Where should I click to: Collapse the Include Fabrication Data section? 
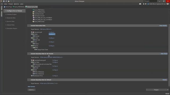[29, 26]
